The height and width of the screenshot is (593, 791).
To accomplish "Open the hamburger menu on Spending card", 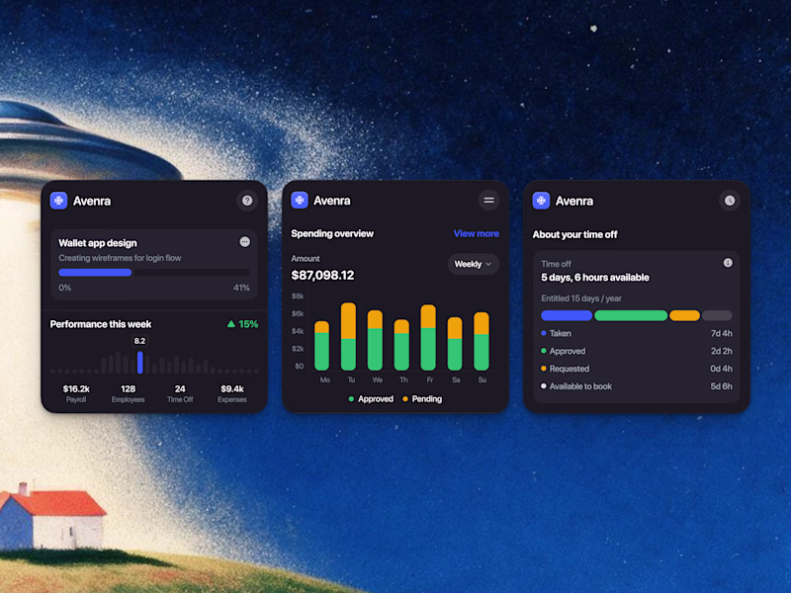I will click(x=488, y=201).
